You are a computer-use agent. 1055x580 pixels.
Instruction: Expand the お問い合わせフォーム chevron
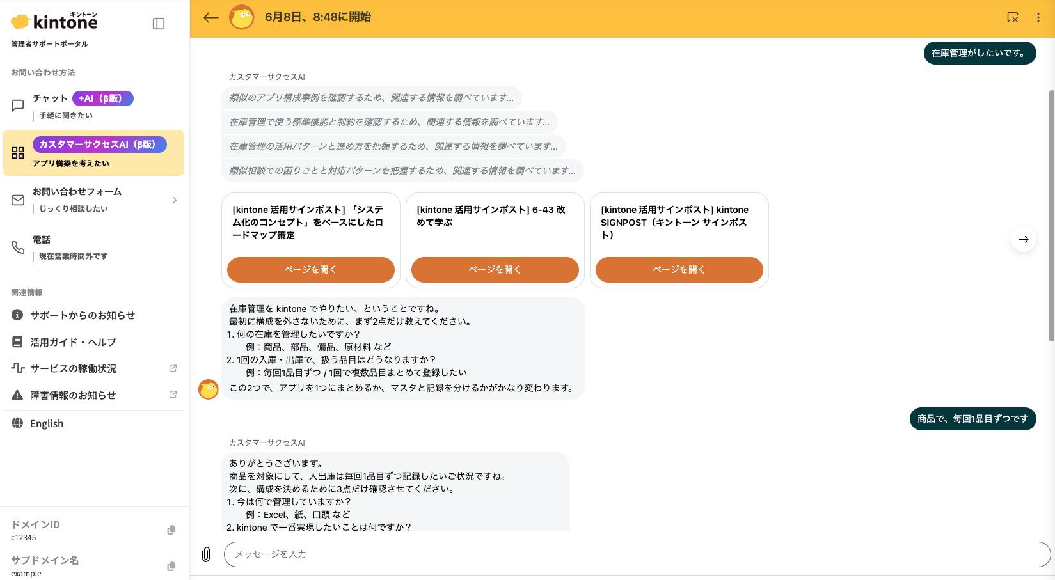(x=175, y=200)
